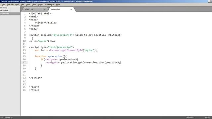Click getElementById in line 13
This screenshot has height=119, width=212.
point(73,50)
